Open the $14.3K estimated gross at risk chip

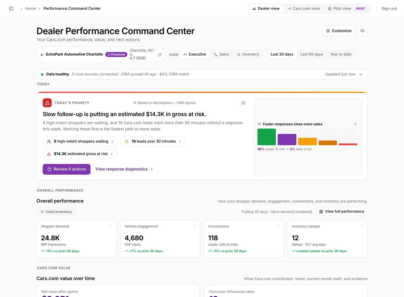80,154
